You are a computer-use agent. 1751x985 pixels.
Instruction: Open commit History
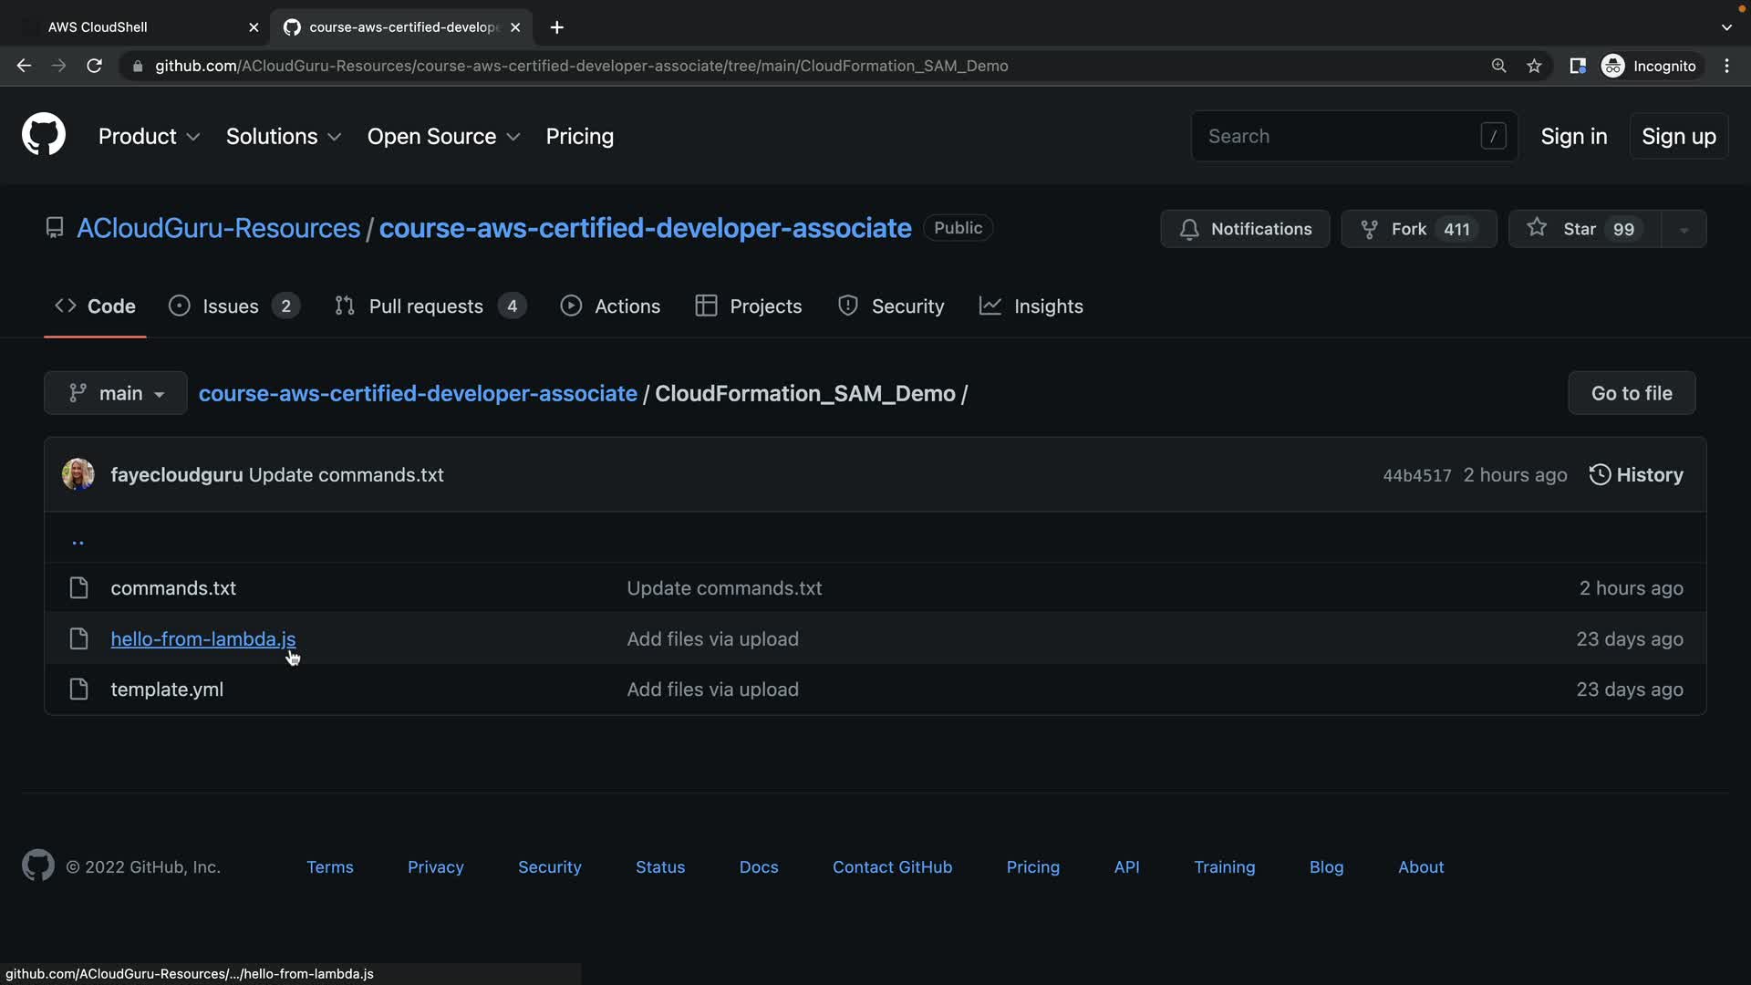[1636, 475]
